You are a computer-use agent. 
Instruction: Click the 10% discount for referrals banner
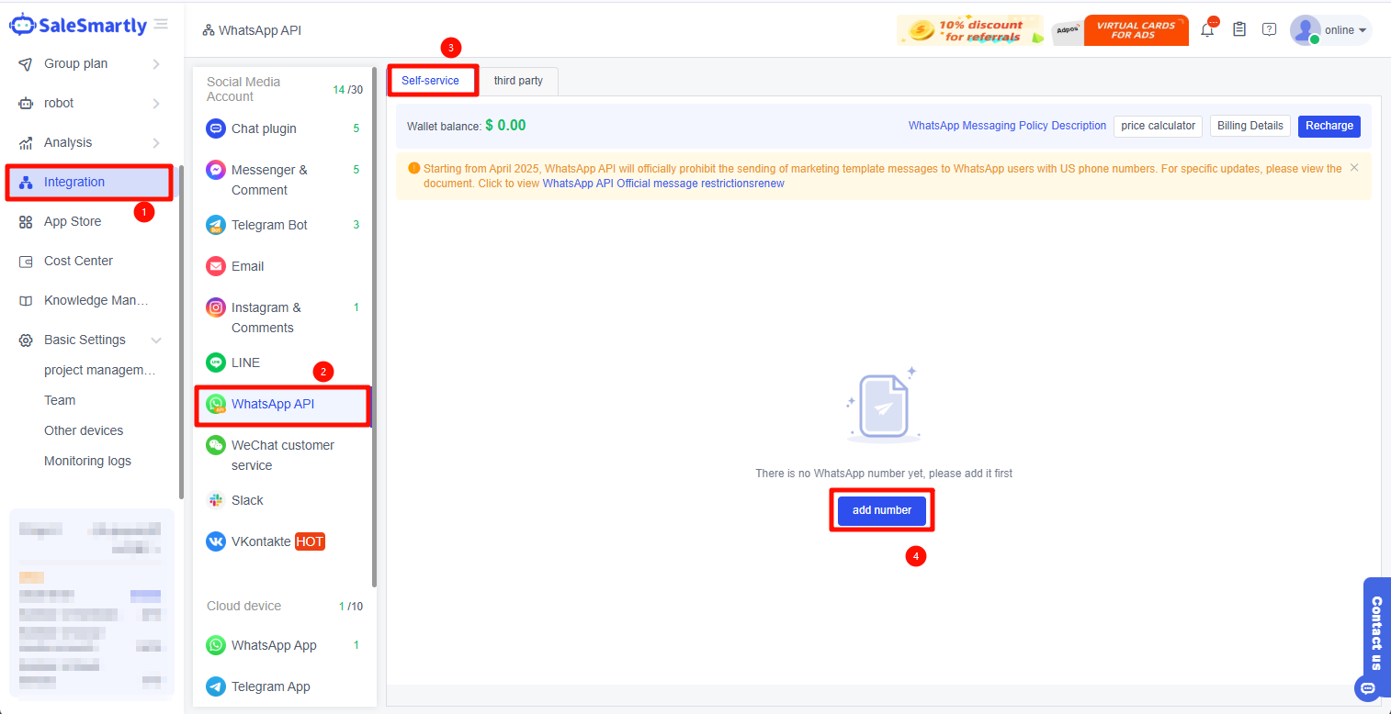tap(970, 30)
